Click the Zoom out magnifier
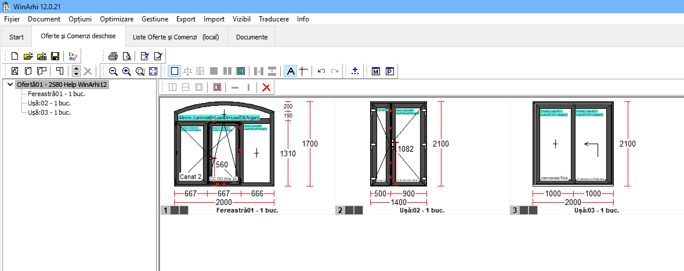This screenshot has width=684, height=271. [113, 71]
